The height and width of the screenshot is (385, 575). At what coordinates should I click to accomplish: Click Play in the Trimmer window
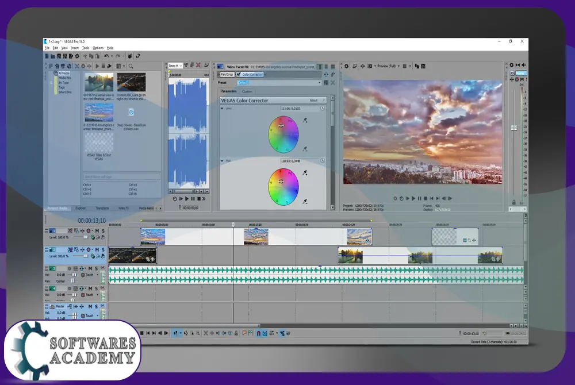point(187,199)
